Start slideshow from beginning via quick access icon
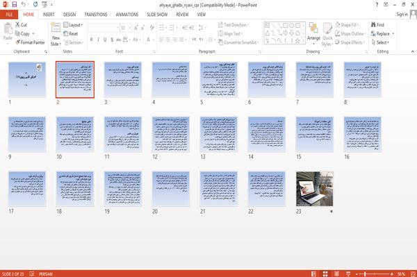417x277 pixels. tap(44, 4)
